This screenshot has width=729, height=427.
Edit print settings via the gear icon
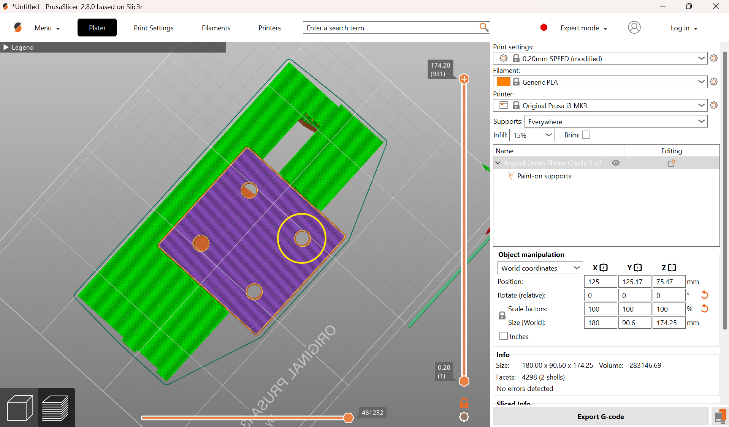pyautogui.click(x=714, y=58)
